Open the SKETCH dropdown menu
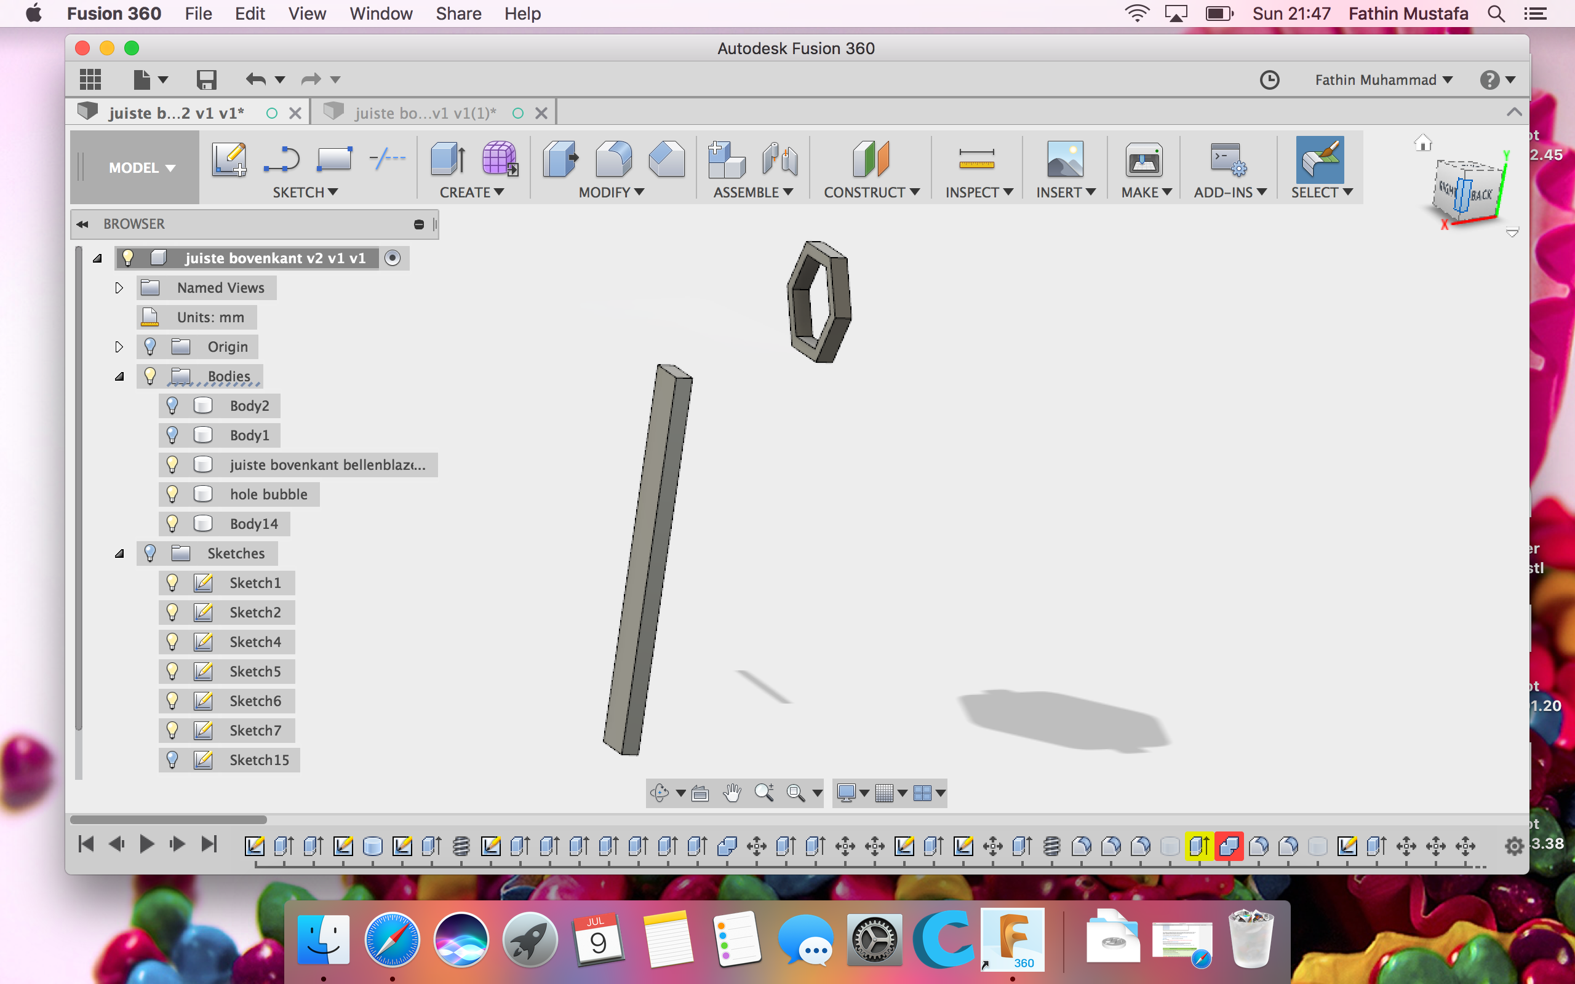1575x984 pixels. (305, 192)
